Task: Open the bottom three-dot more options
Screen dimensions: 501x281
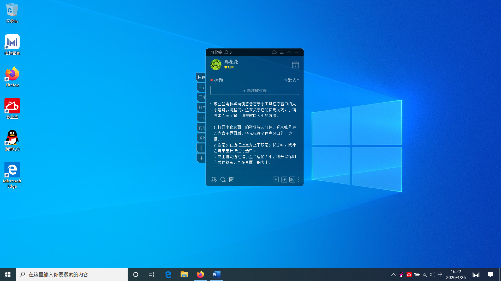Action: tap(299, 180)
